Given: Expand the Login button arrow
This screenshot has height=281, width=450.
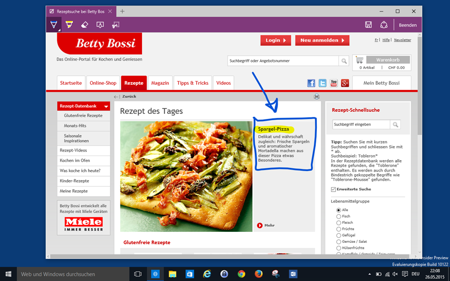Looking at the screenshot, I should pyautogui.click(x=285, y=40).
